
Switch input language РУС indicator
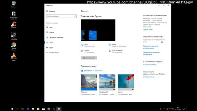coord(173,109)
